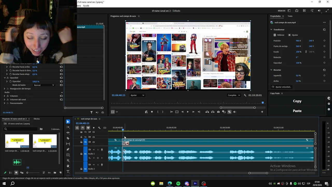Toggle timeline captions track options
Image resolution: width=332 pixels, height=187 pixels.
105,128
